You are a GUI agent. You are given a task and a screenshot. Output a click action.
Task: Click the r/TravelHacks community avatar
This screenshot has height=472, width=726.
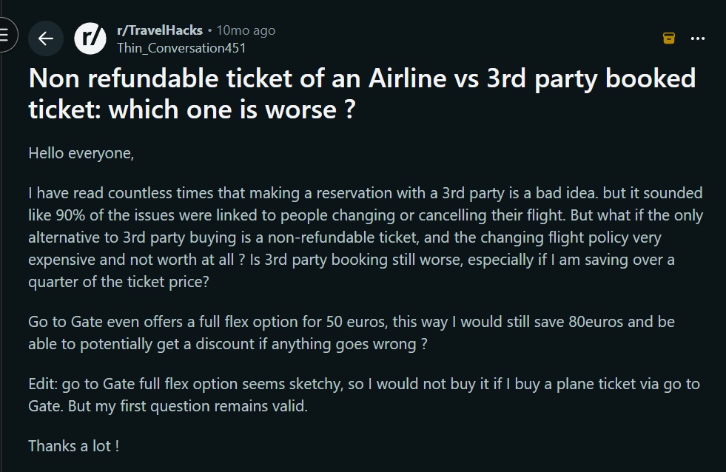(x=90, y=38)
